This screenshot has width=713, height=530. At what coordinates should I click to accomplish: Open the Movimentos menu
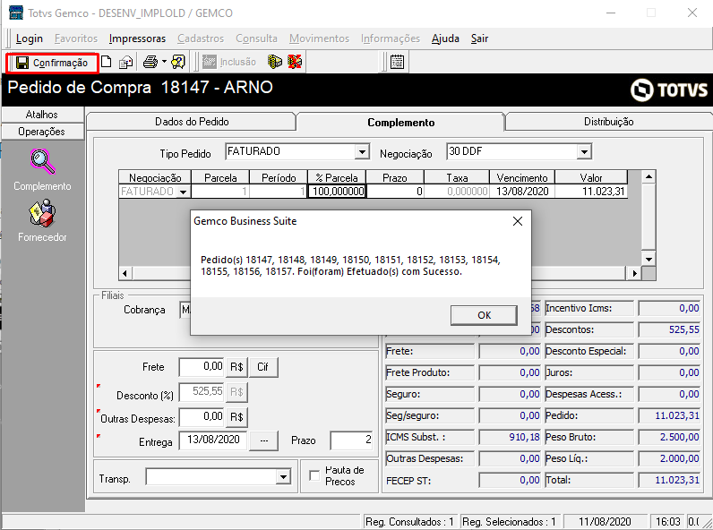click(319, 38)
